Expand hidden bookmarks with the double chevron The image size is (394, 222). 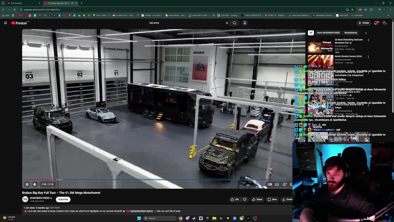click(x=388, y=15)
